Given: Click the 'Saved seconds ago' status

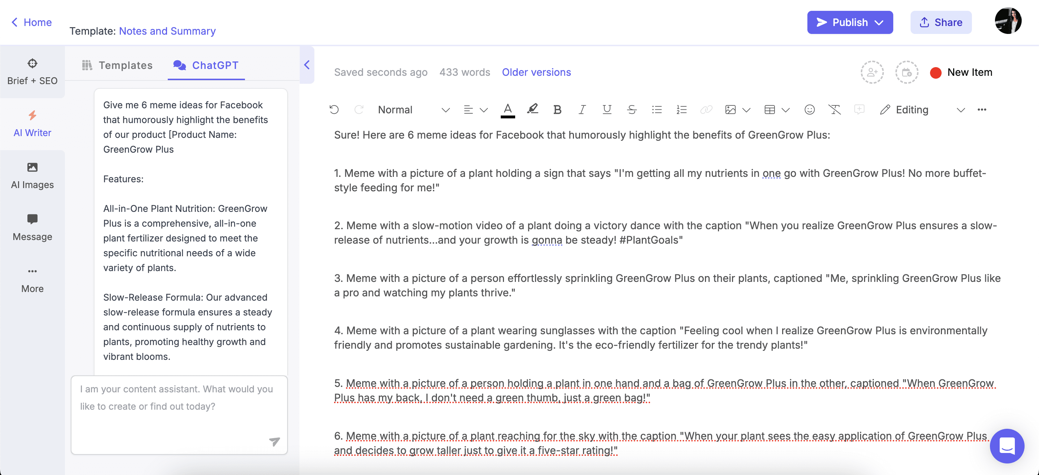Looking at the screenshot, I should (380, 72).
